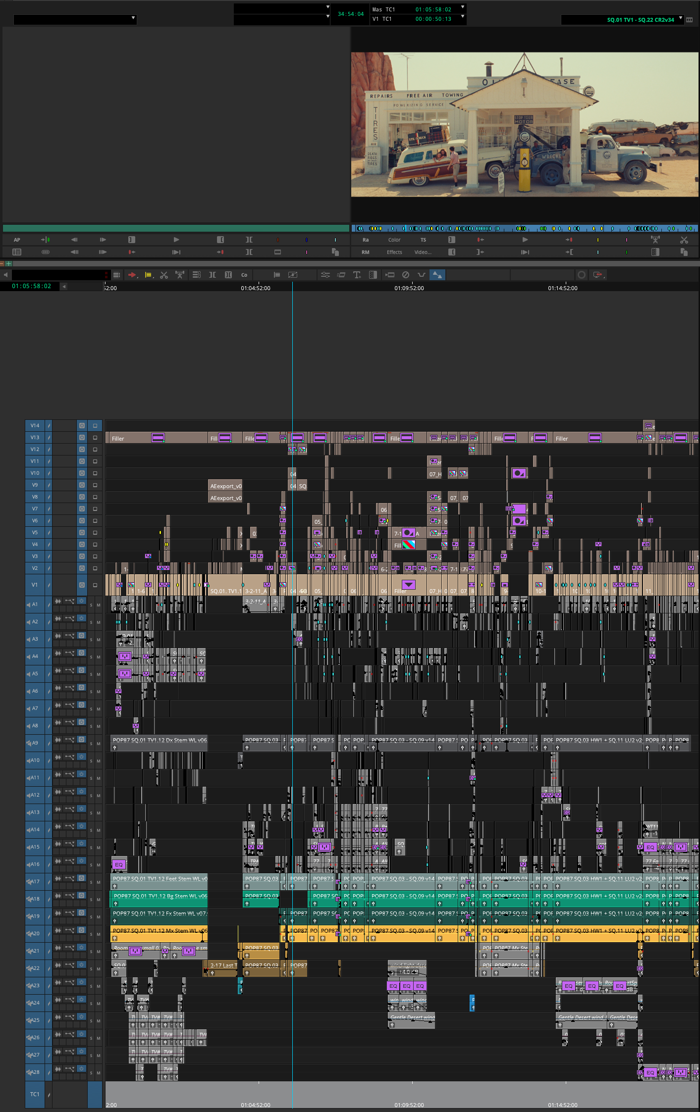Step back one frame in source monitor
The height and width of the screenshot is (1112, 700).
point(74,240)
